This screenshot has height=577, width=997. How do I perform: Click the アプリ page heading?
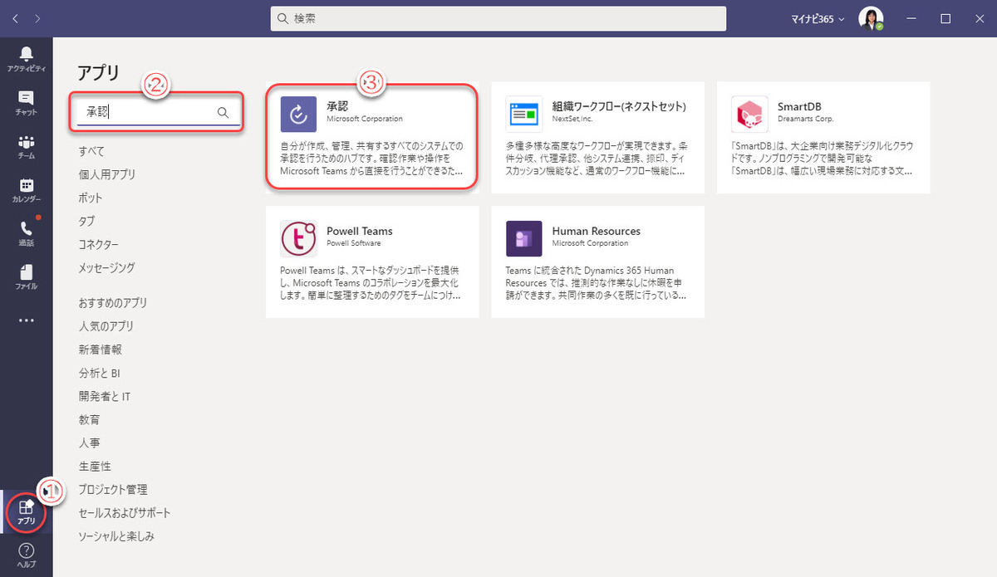click(x=99, y=71)
